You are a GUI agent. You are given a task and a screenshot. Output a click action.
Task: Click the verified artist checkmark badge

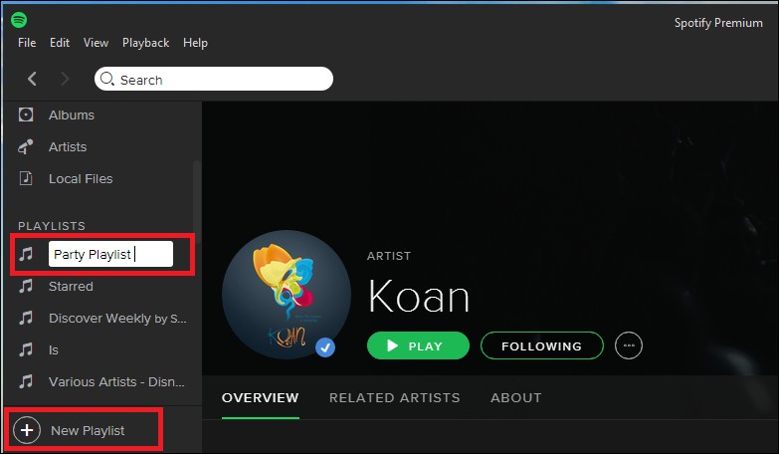pyautogui.click(x=325, y=347)
